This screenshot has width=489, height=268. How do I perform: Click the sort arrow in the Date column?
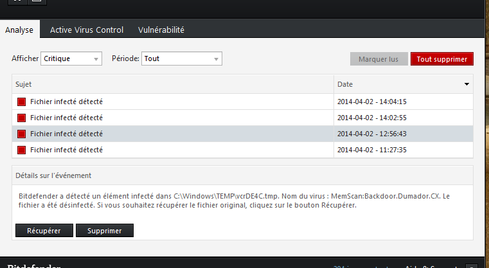click(467, 84)
